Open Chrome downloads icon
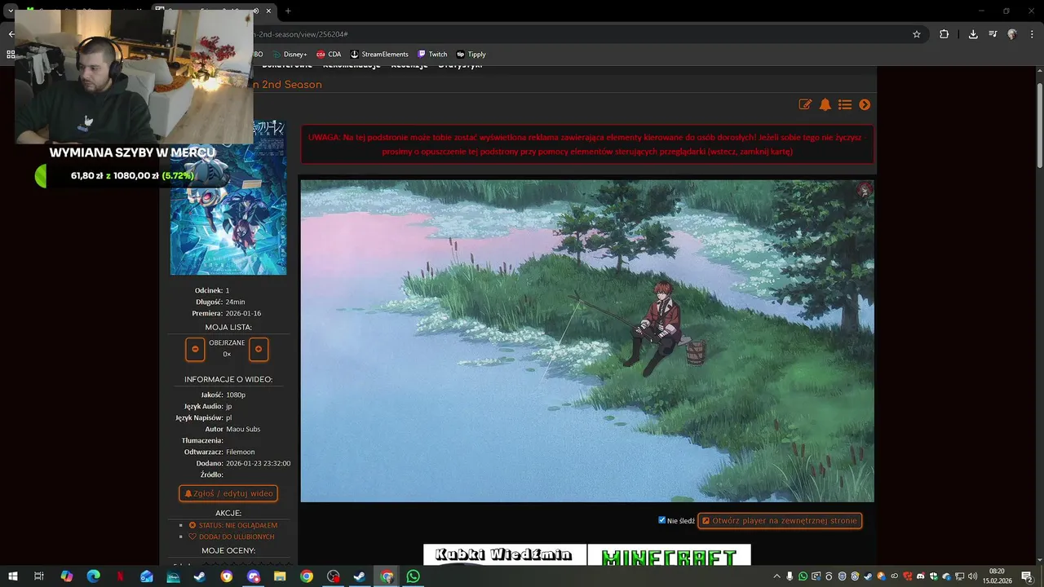The image size is (1044, 587). coord(973,34)
